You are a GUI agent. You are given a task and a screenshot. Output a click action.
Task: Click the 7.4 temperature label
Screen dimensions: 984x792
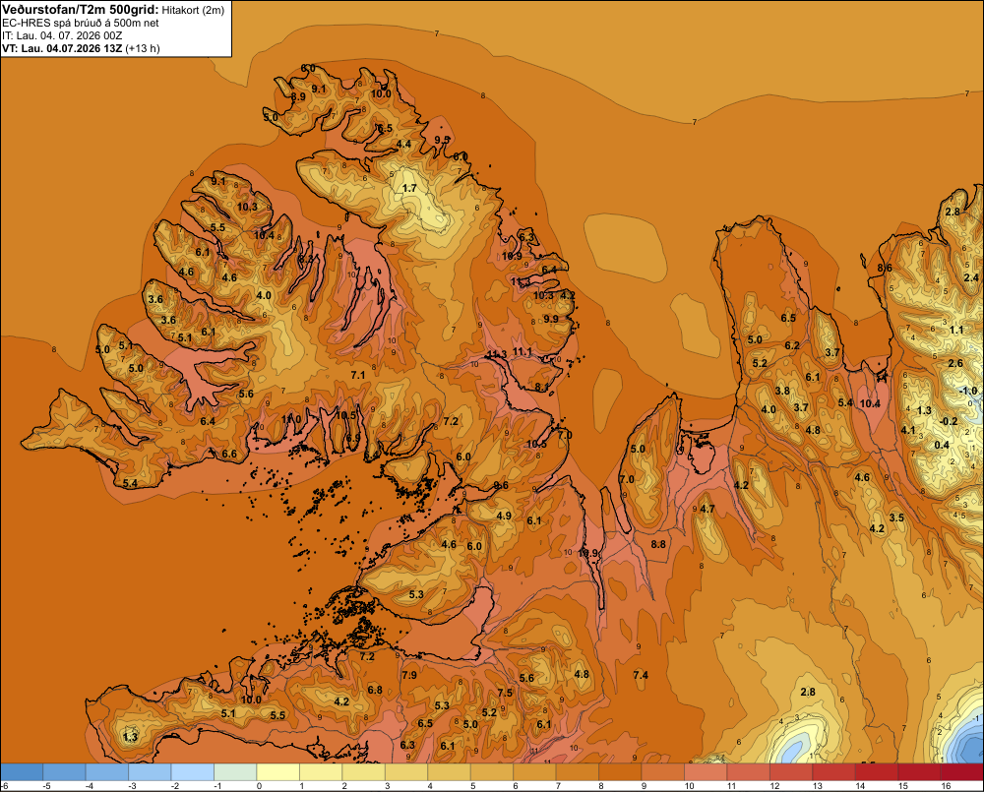pyautogui.click(x=641, y=675)
